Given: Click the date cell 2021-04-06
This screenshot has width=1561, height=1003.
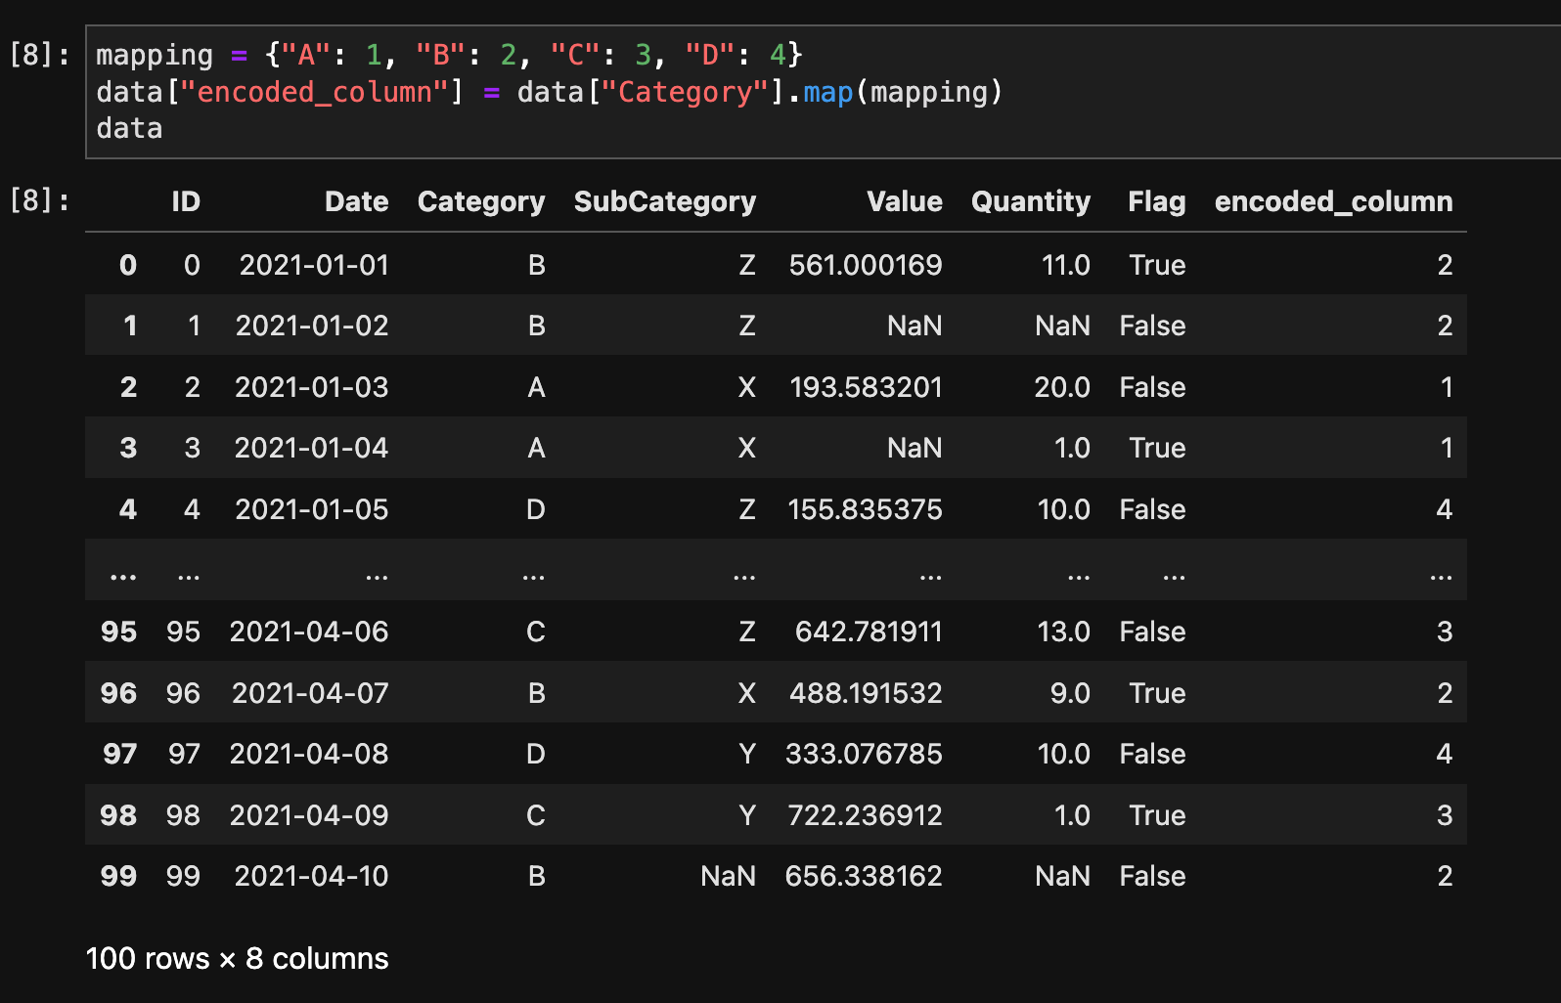Looking at the screenshot, I should [309, 632].
